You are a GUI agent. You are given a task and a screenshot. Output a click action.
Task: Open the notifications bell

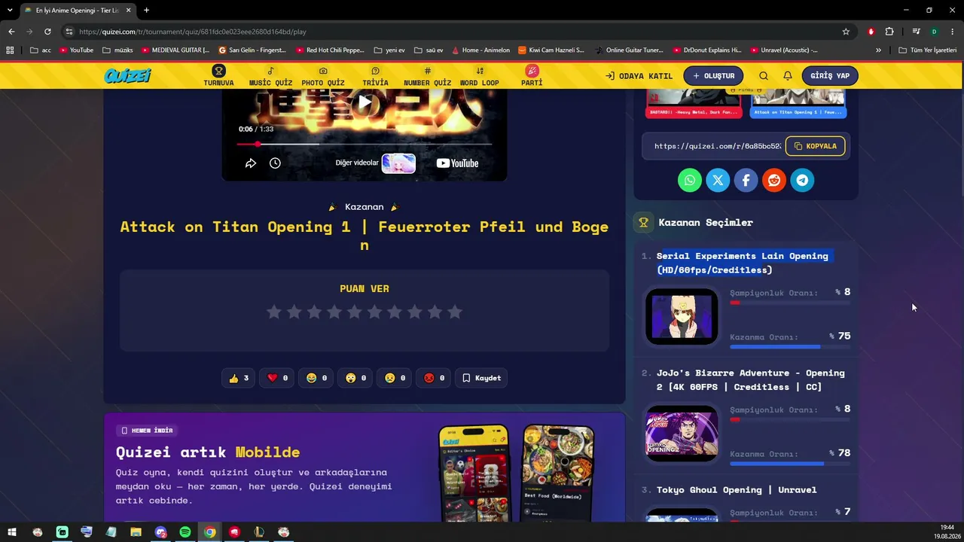coord(788,76)
